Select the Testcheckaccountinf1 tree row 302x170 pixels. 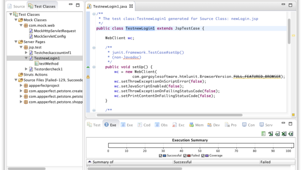[x=45, y=52]
